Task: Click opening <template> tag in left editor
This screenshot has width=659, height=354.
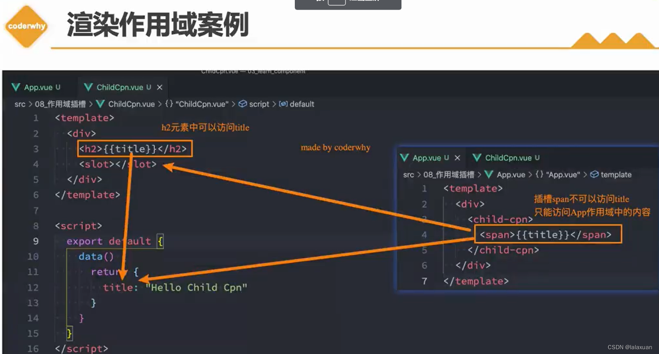Action: pos(85,118)
